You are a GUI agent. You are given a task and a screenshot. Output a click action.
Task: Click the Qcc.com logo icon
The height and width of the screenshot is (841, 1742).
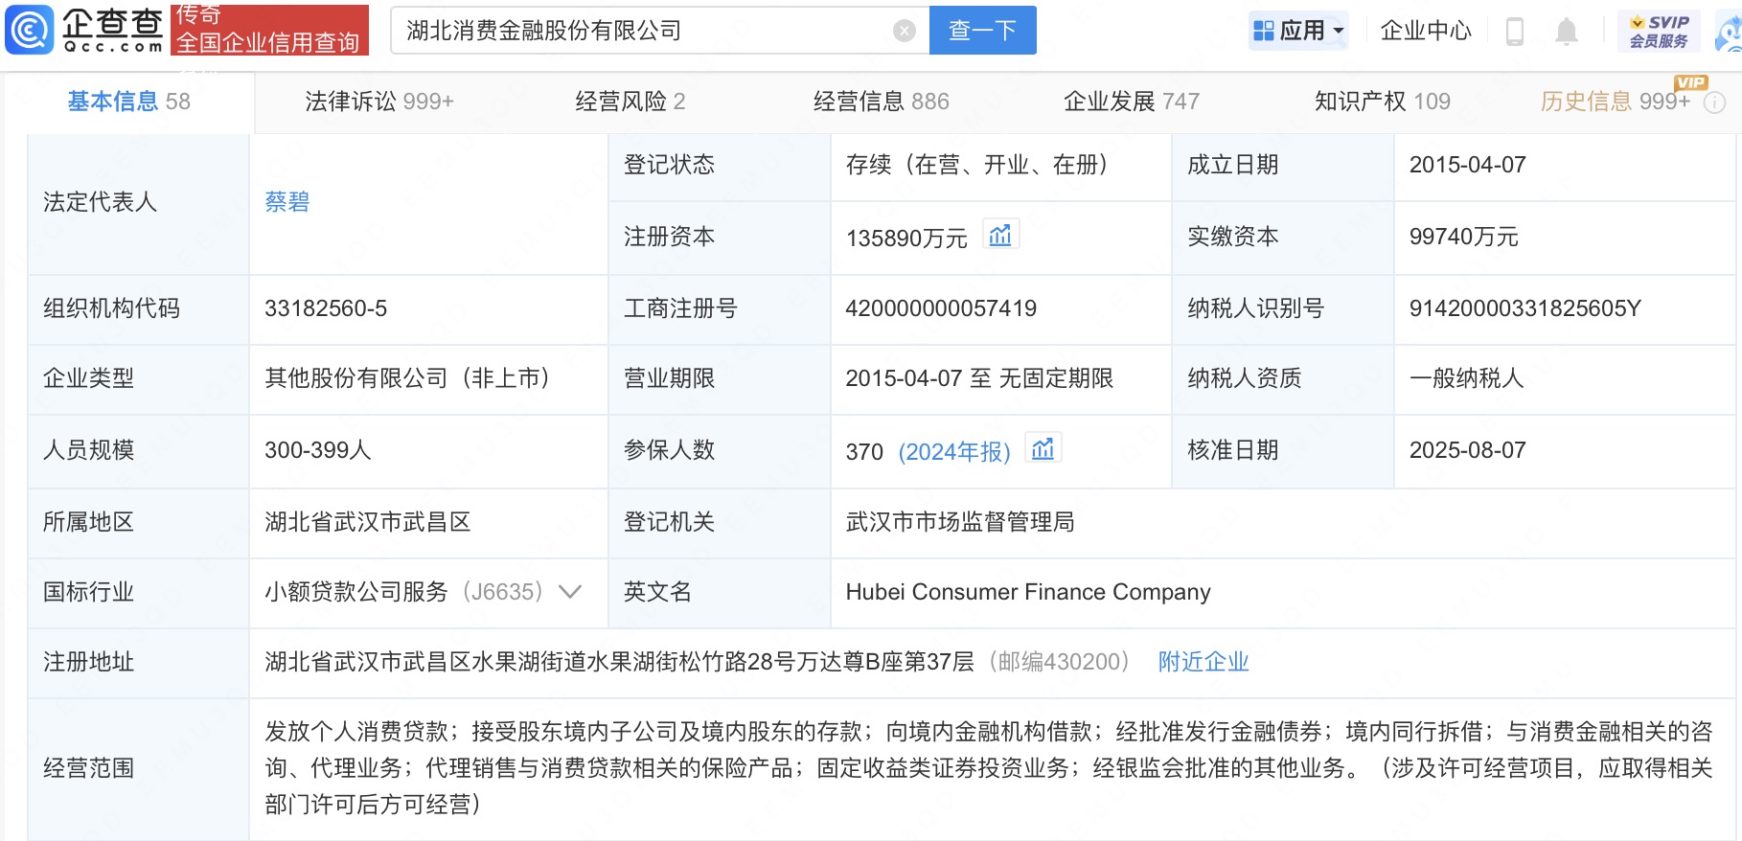[x=31, y=30]
